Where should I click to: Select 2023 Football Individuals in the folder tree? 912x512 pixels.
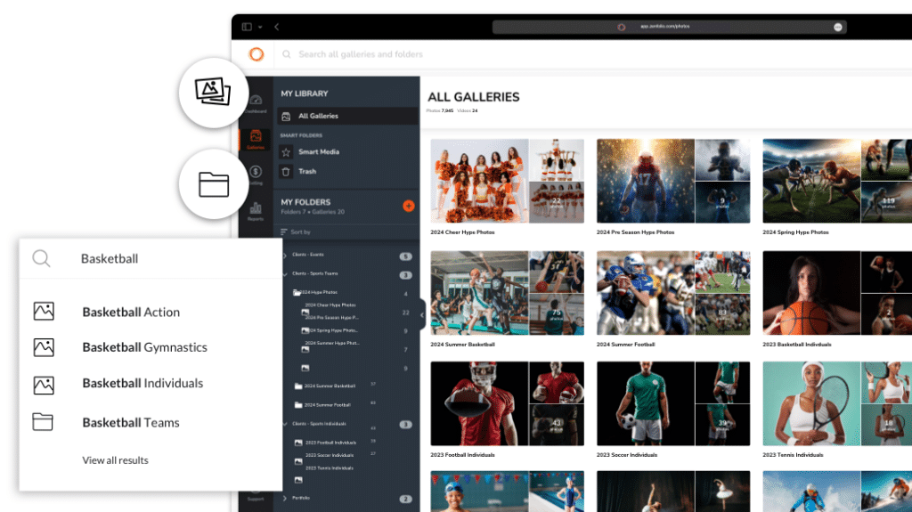coord(330,443)
